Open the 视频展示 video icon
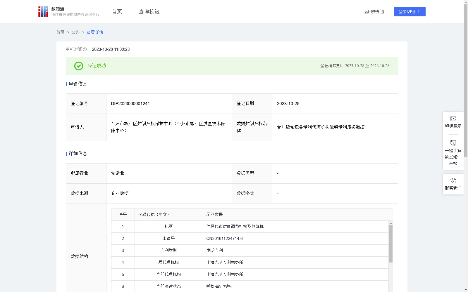Image resolution: width=468 pixels, height=292 pixels. pyautogui.click(x=453, y=119)
